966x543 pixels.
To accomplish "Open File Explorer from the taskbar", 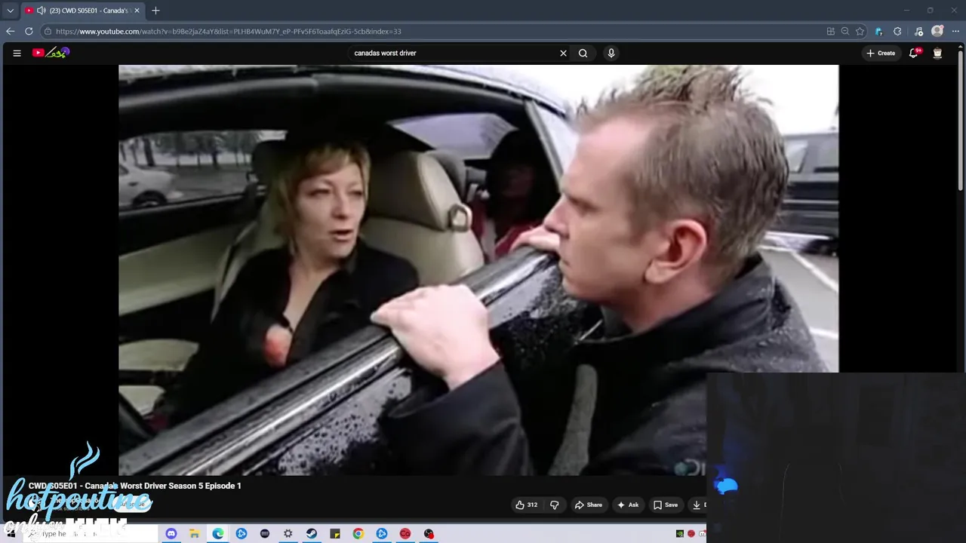I will [x=194, y=534].
